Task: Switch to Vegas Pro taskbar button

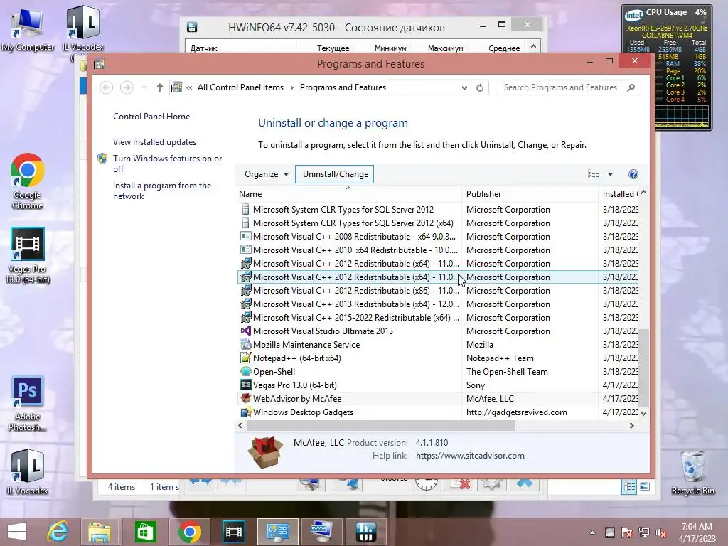Action: click(x=233, y=532)
